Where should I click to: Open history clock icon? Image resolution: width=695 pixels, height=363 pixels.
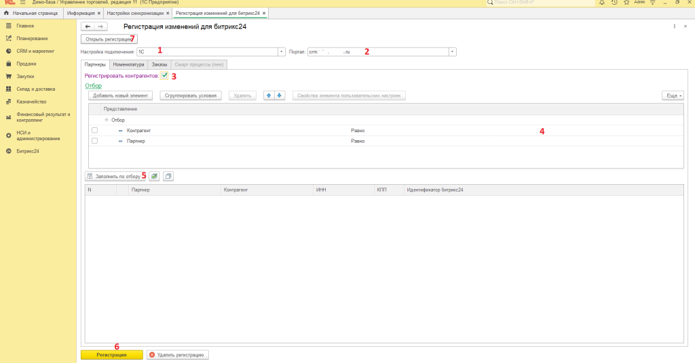pos(614,2)
